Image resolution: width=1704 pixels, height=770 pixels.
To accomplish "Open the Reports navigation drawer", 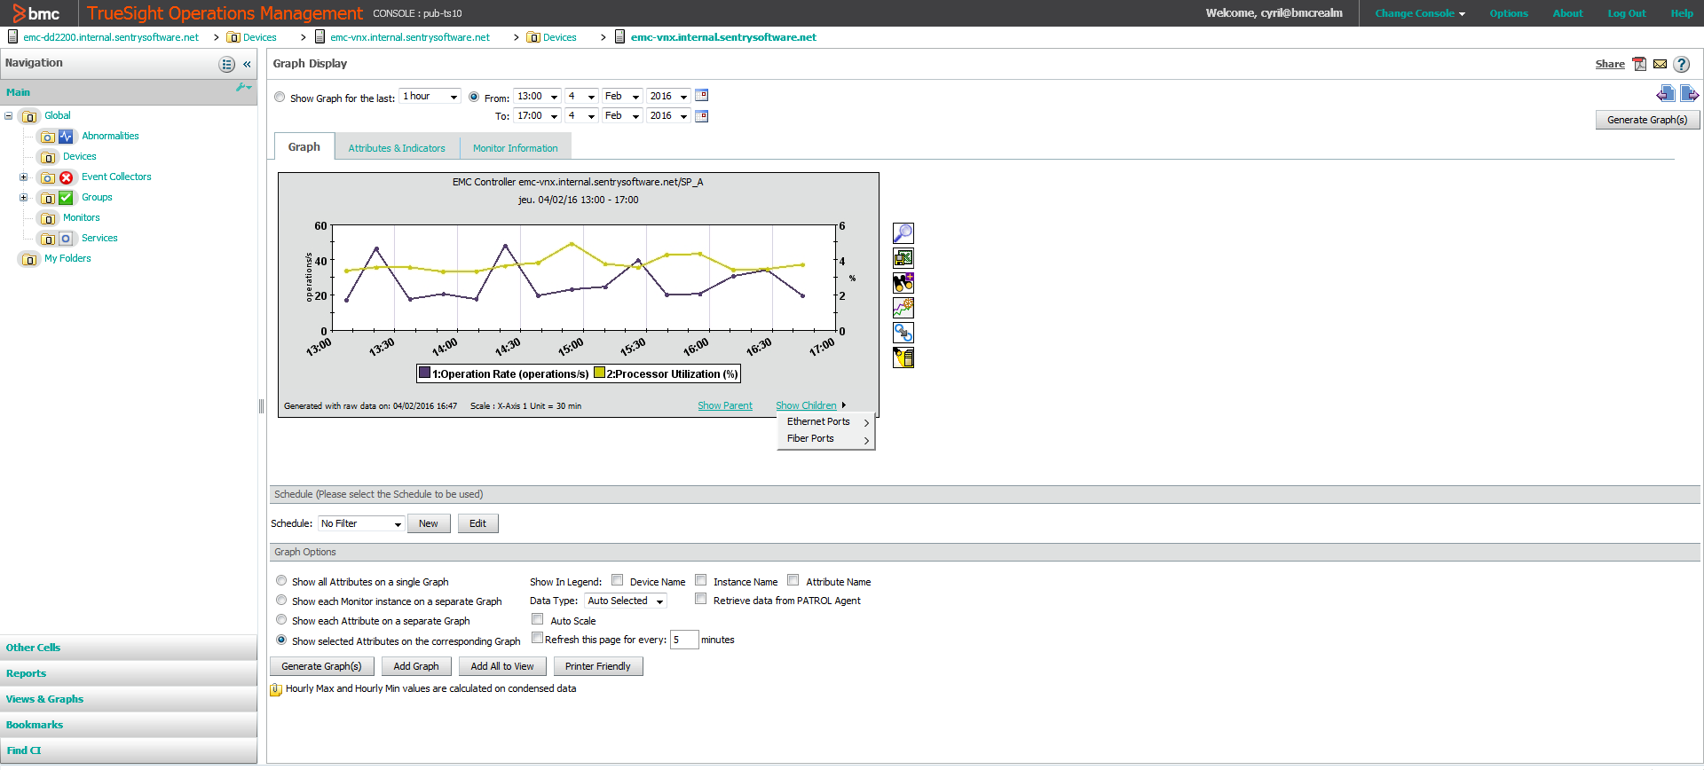I will [129, 673].
